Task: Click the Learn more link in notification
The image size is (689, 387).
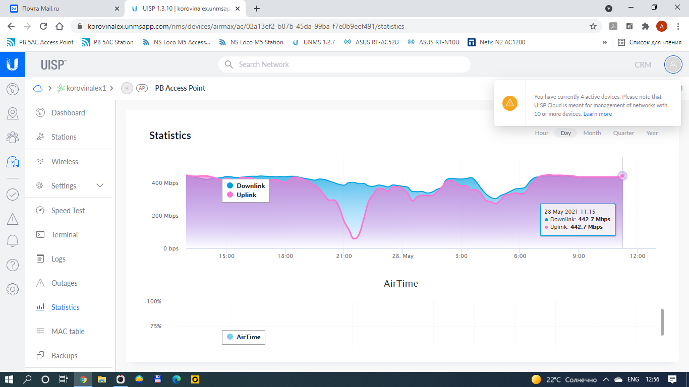Action: tap(597, 114)
